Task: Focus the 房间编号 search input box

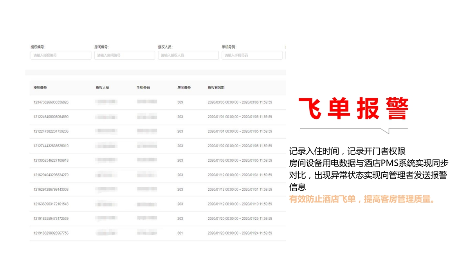Action: point(124,56)
